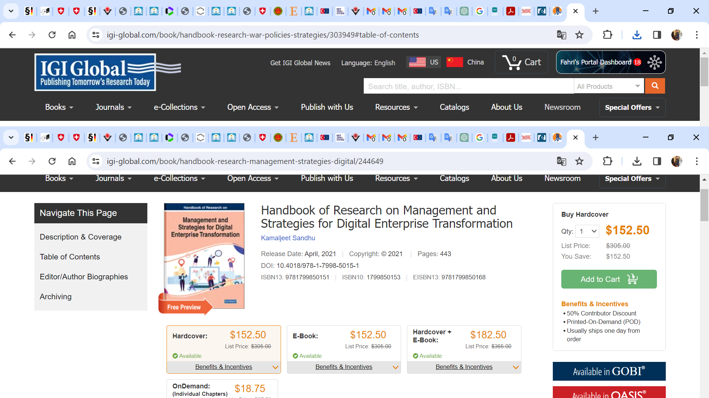Open author link Kamaljeet Sandhu

[288, 238]
